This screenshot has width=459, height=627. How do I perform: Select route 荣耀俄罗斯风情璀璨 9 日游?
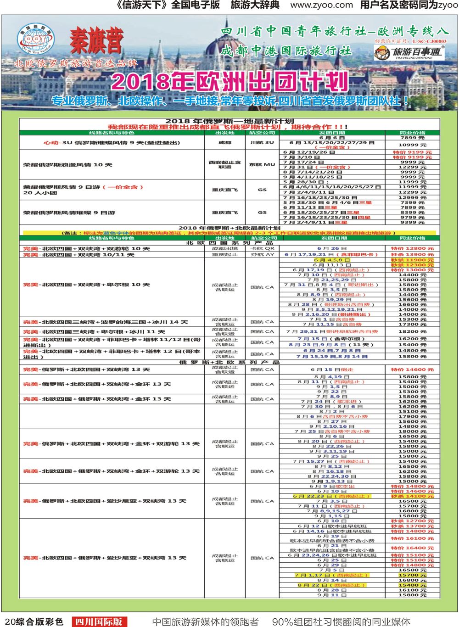69,213
